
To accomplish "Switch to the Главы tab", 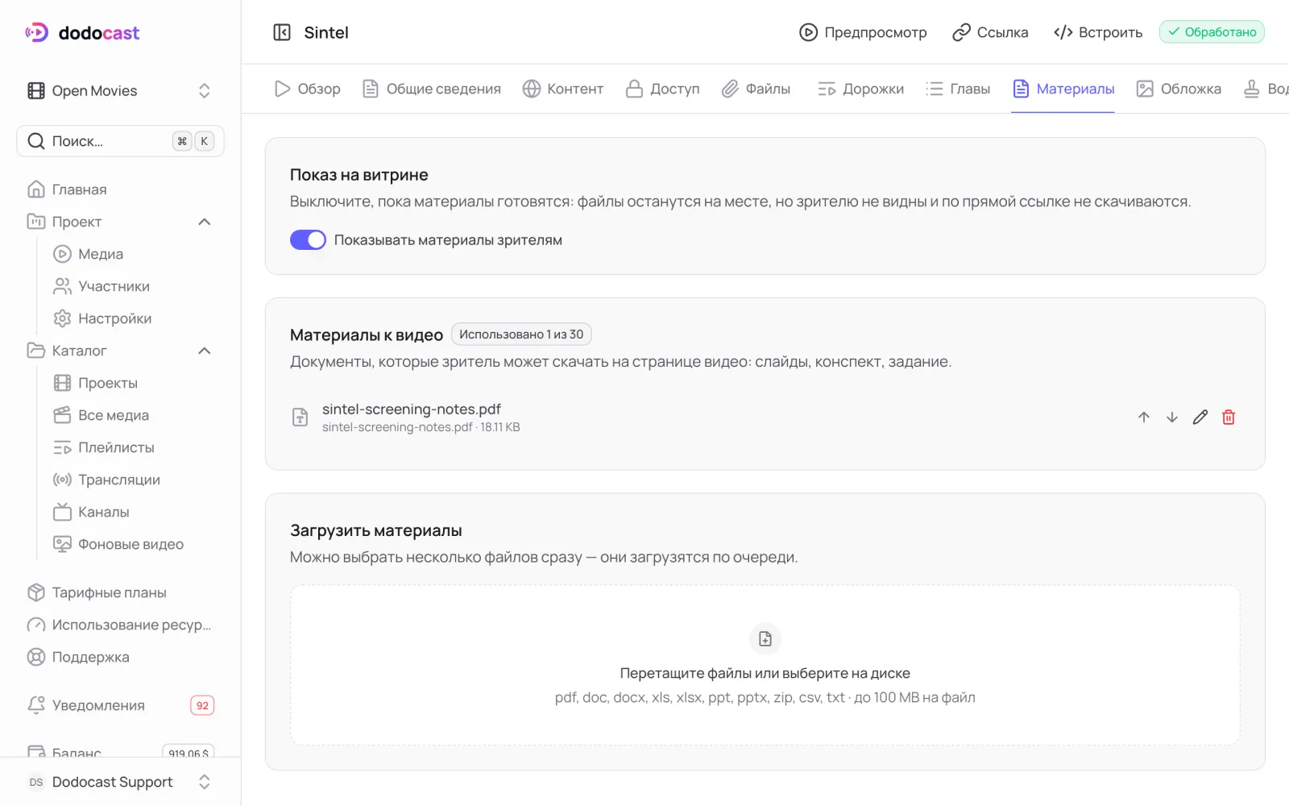I will (x=958, y=89).
